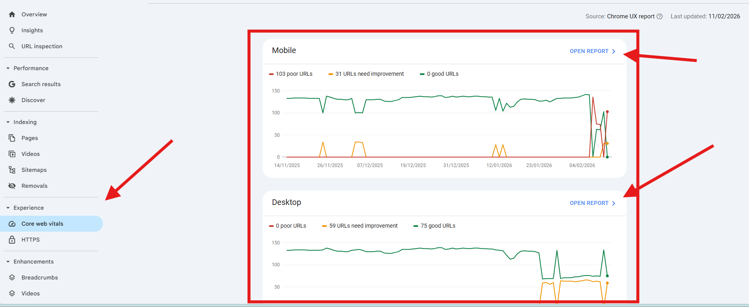Collapse the Performance section
The width and height of the screenshot is (749, 307).
[8, 68]
